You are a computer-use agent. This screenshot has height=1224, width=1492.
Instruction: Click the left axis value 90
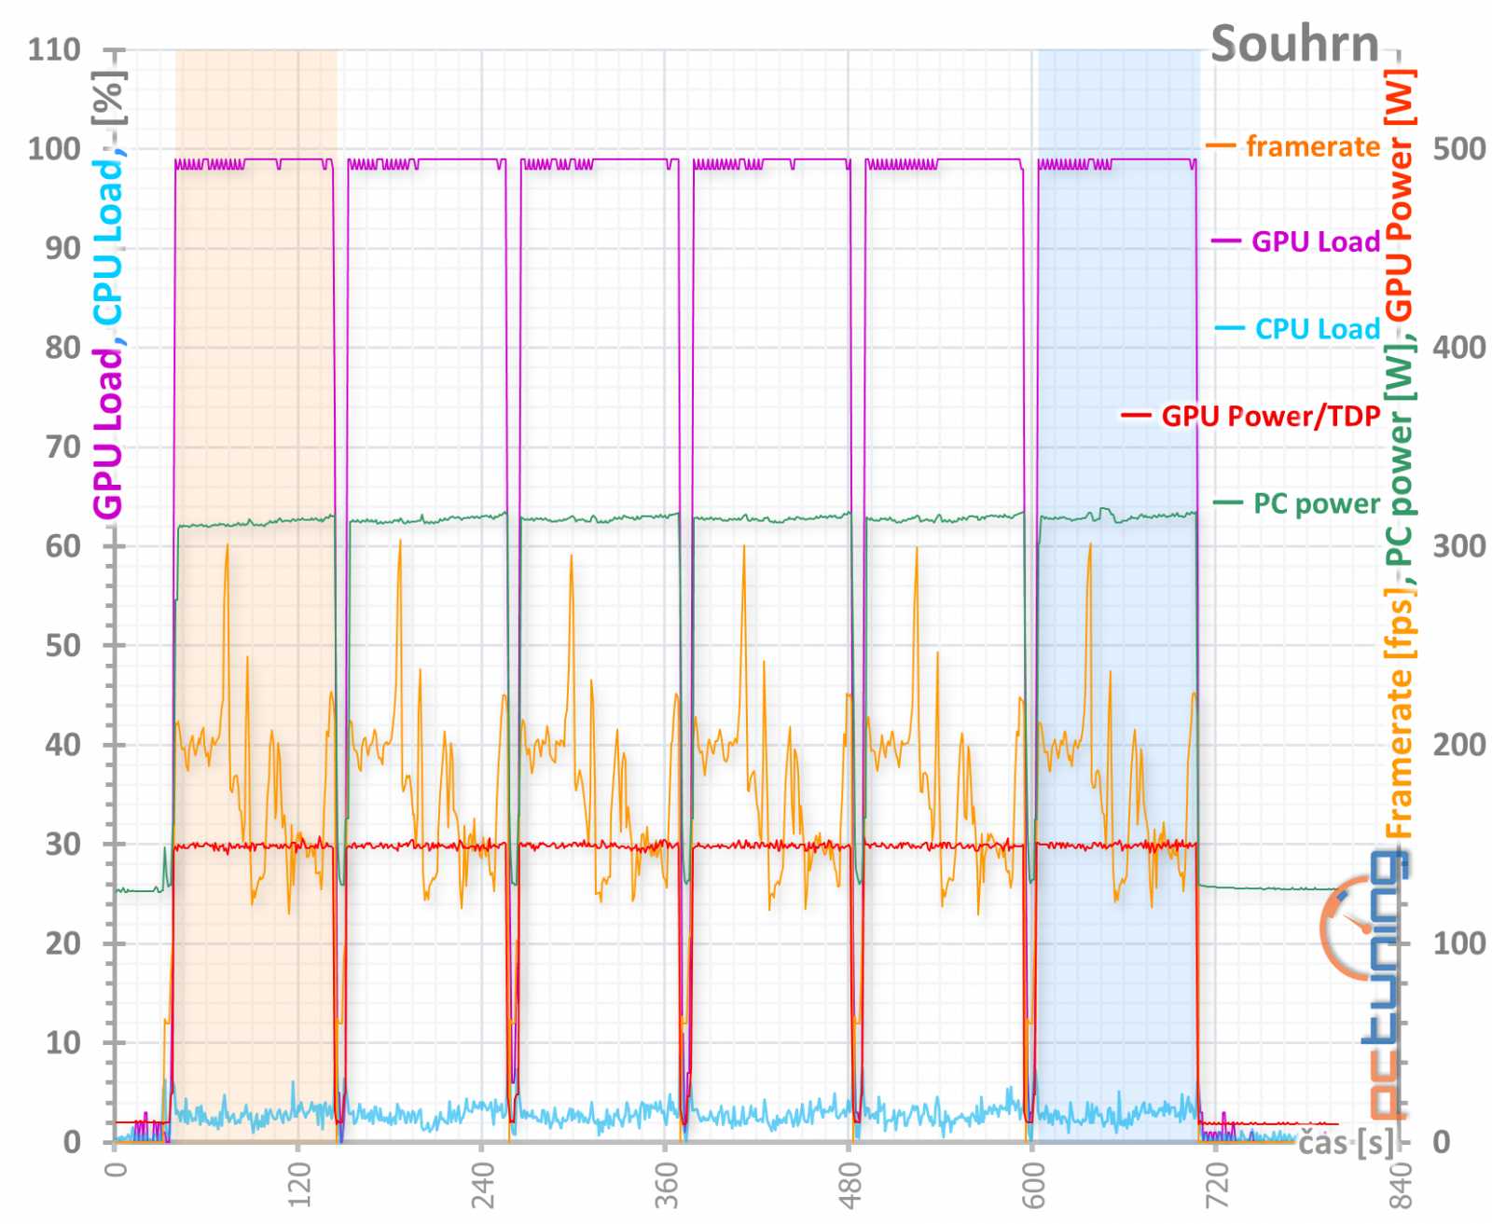(63, 248)
